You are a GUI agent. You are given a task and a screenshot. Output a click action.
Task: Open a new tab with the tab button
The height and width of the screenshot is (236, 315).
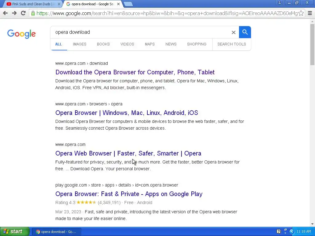coord(128,4)
